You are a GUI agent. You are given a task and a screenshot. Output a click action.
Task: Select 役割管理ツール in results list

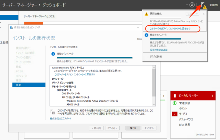tap(64, 90)
